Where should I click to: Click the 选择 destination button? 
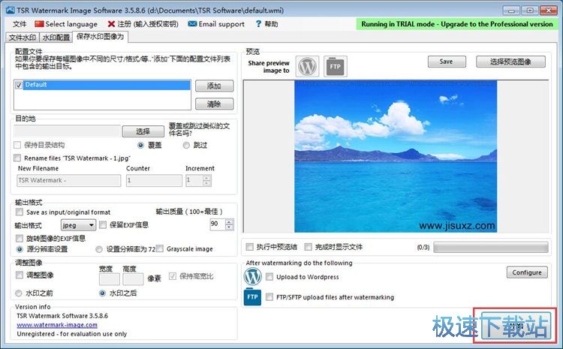tap(143, 131)
